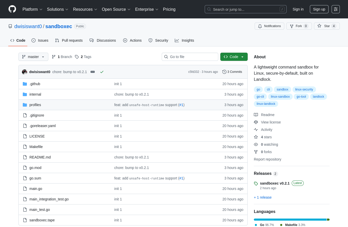Click the Sign up button
This screenshot has height=227, width=348.
pos(319,9)
